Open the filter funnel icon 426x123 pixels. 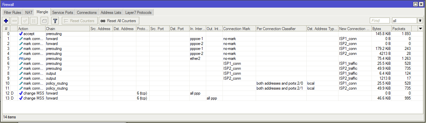[55, 21]
